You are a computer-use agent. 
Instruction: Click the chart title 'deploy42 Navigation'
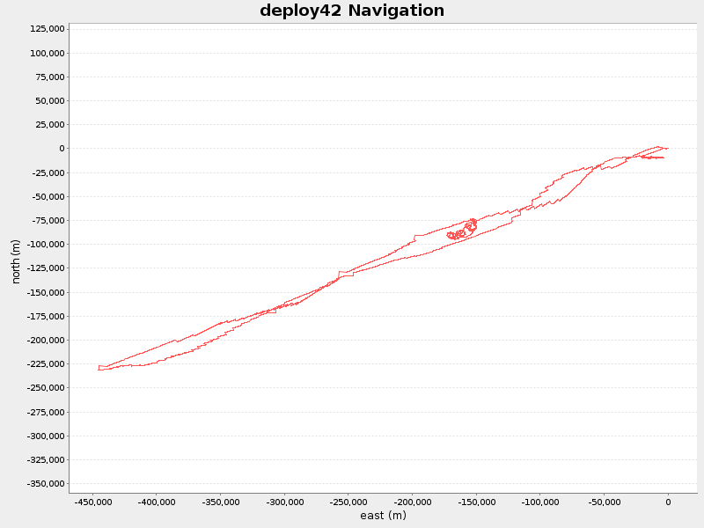point(351,11)
